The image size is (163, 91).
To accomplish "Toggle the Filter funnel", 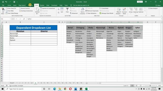I will point(67,10).
